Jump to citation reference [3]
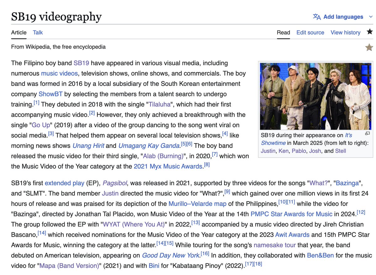Viewport: 376px width, 275px height. (x=51, y=134)
